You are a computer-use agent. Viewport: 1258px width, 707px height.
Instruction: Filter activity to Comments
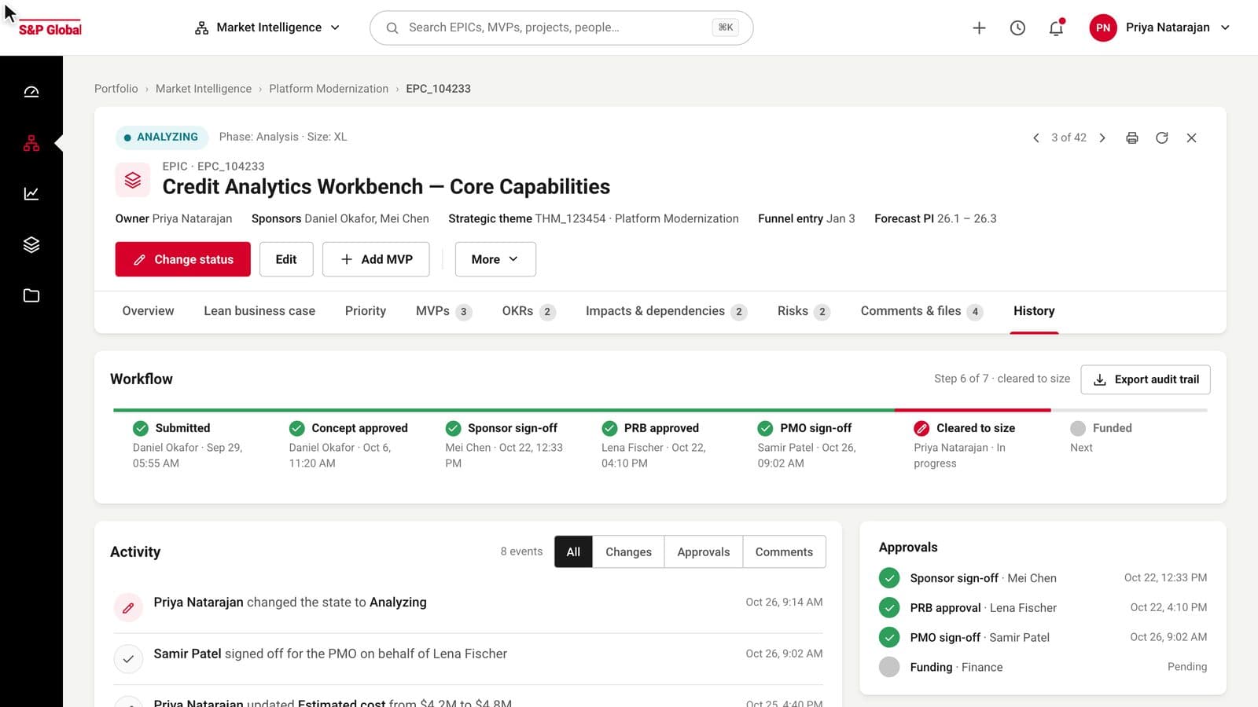784,551
